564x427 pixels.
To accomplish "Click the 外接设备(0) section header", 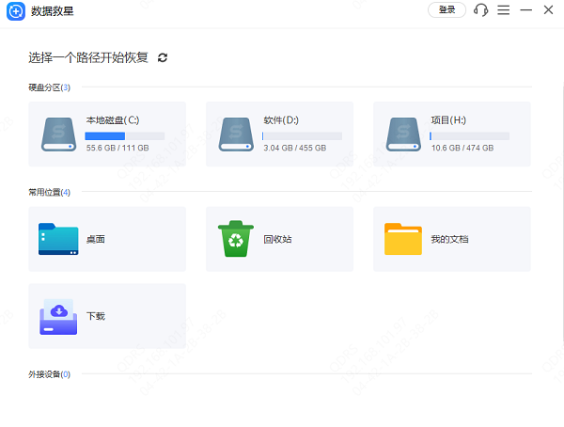I will tap(50, 374).
